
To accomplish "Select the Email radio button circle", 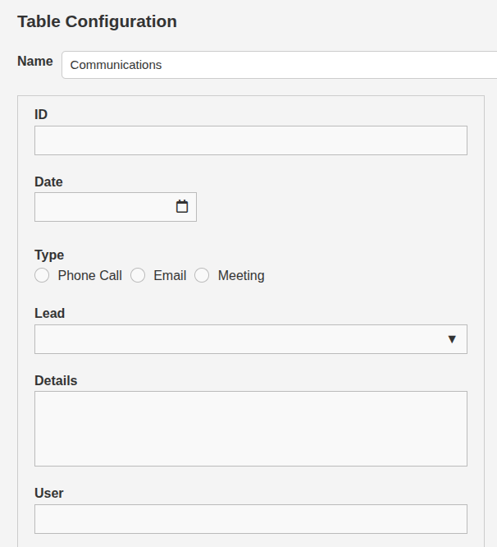I will (138, 276).
